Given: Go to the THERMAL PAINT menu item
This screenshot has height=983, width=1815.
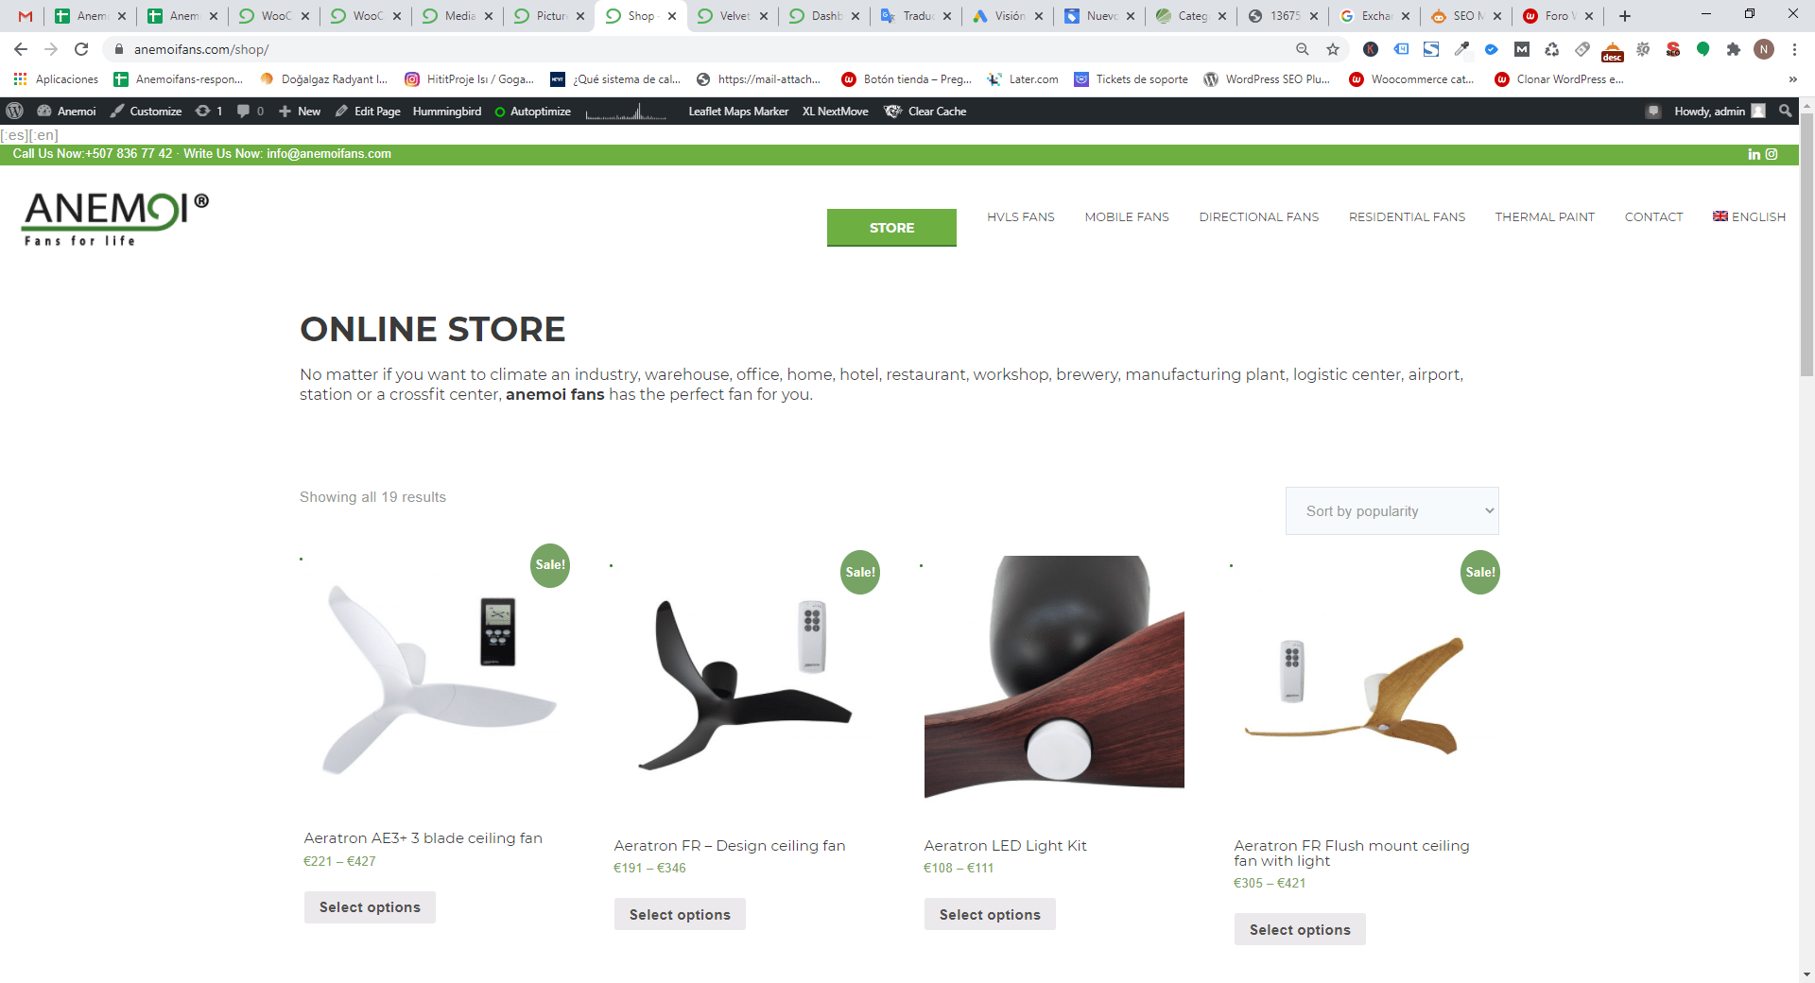Looking at the screenshot, I should 1545,216.
